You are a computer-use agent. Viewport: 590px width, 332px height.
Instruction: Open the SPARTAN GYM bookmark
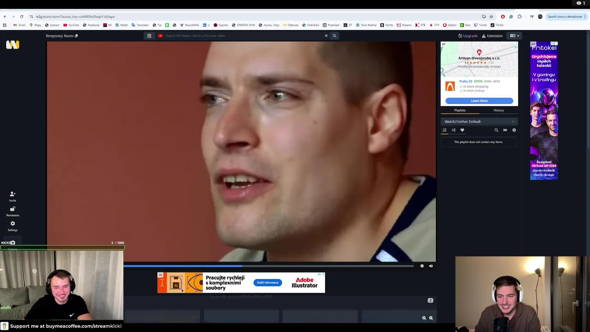[x=243, y=25]
